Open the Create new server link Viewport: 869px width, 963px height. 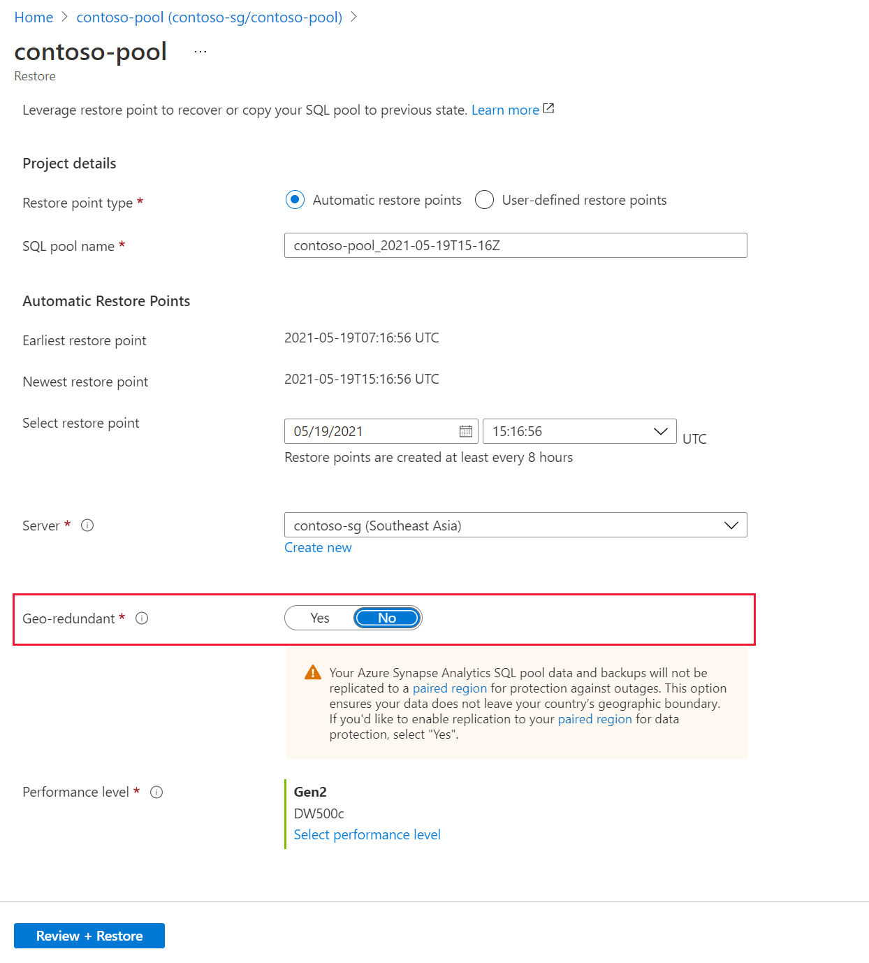(318, 547)
